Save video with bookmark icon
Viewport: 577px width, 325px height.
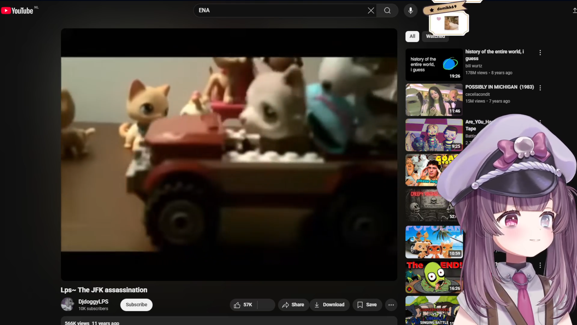point(367,305)
